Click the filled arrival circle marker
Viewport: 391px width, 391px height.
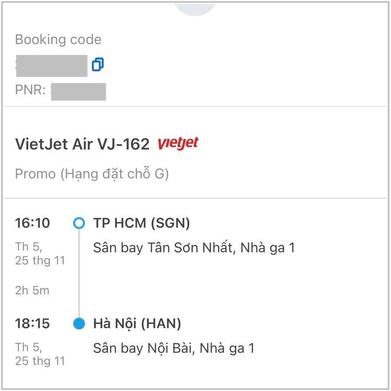coord(79,323)
